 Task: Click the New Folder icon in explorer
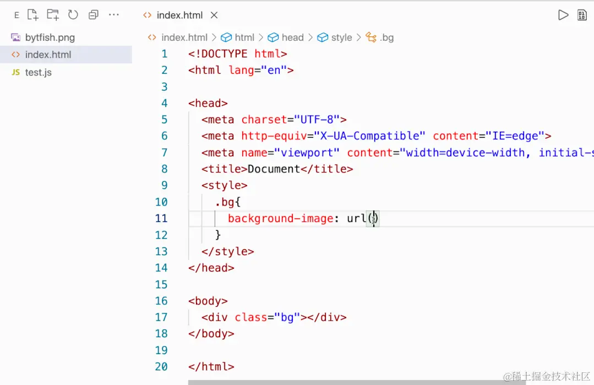(x=53, y=15)
